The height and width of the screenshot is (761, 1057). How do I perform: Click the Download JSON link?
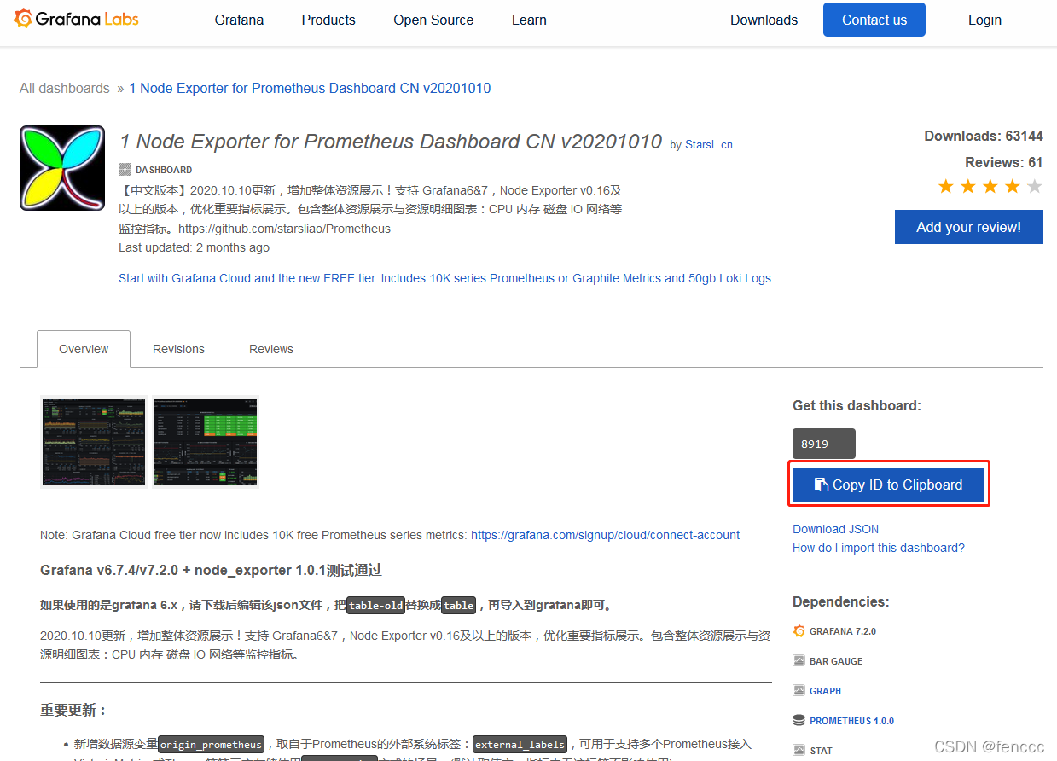[x=835, y=529]
